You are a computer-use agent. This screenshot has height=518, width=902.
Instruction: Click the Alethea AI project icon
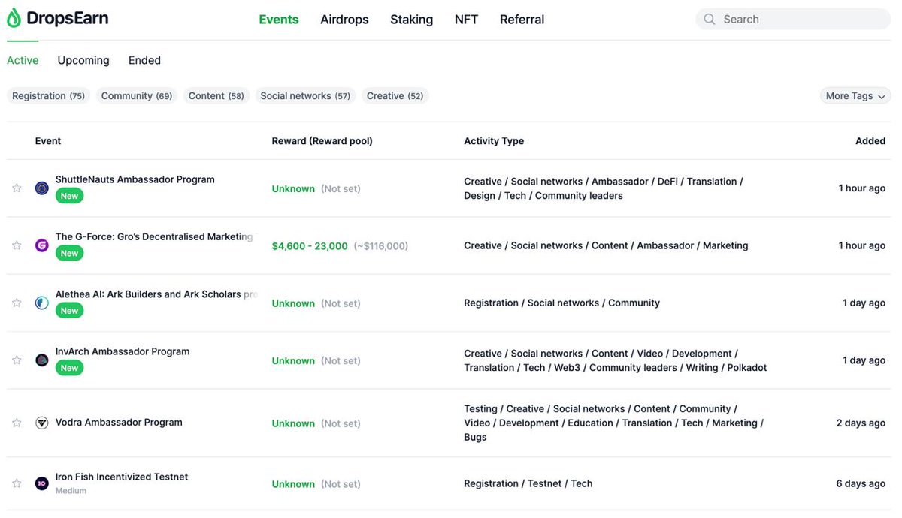click(42, 303)
